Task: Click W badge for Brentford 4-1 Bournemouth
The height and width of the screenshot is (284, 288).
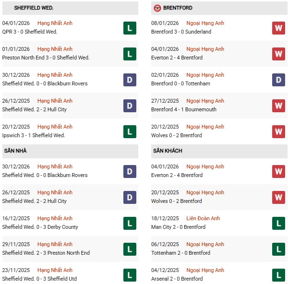Action: [278, 106]
